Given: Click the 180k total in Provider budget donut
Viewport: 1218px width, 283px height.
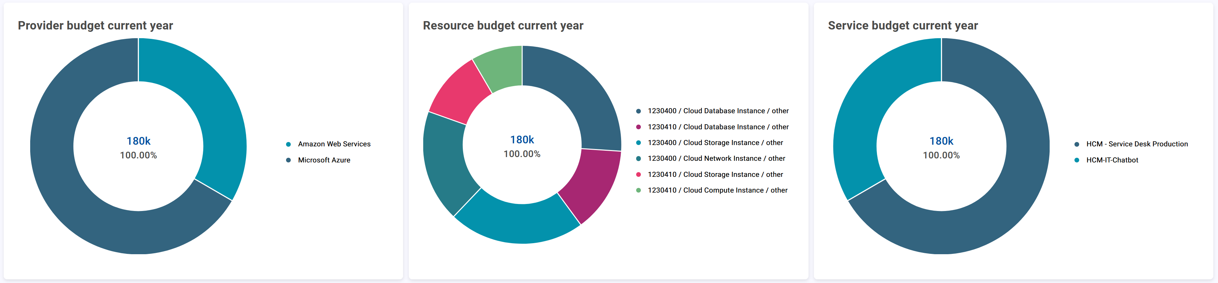Looking at the screenshot, I should pos(139,141).
